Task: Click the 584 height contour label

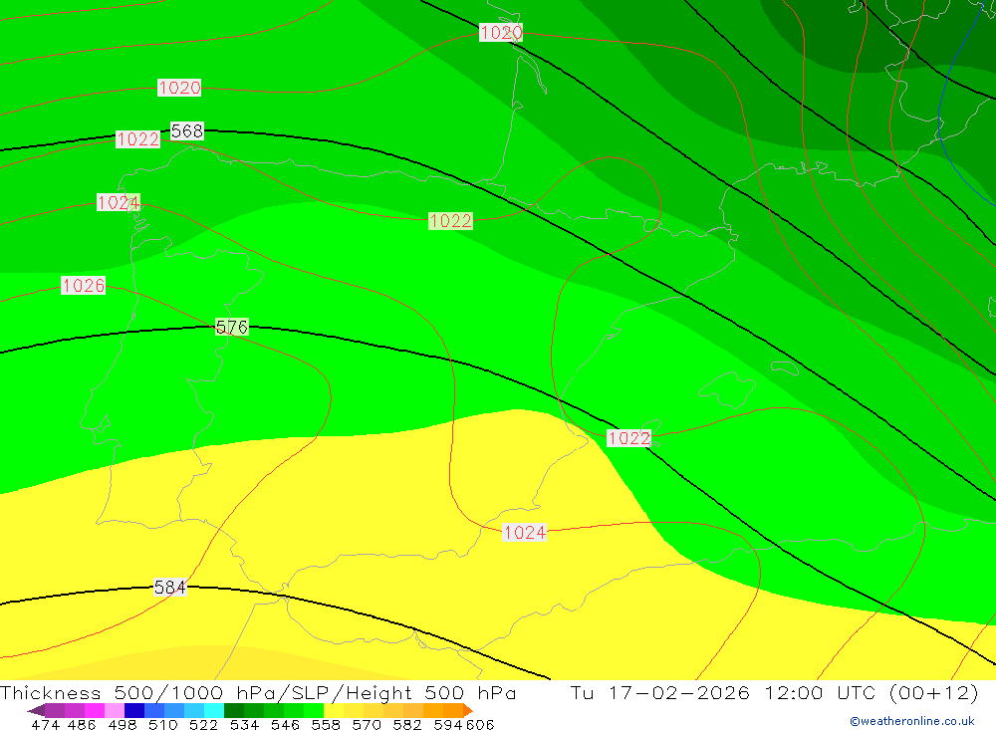Action: (170, 587)
